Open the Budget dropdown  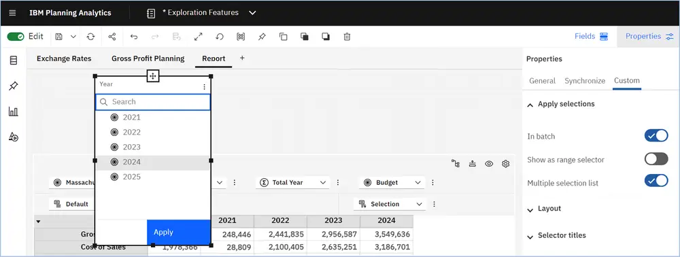point(392,182)
